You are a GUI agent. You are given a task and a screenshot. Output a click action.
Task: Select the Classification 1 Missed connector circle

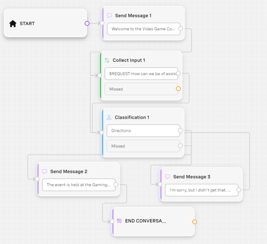pos(180,146)
